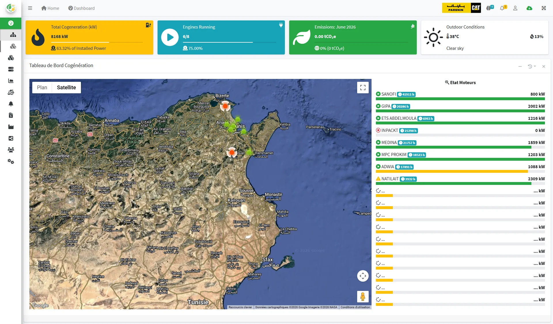Viewport: 553px width, 324px height.
Task: Click the leaf icon on Emissions card
Action: [x=302, y=37]
